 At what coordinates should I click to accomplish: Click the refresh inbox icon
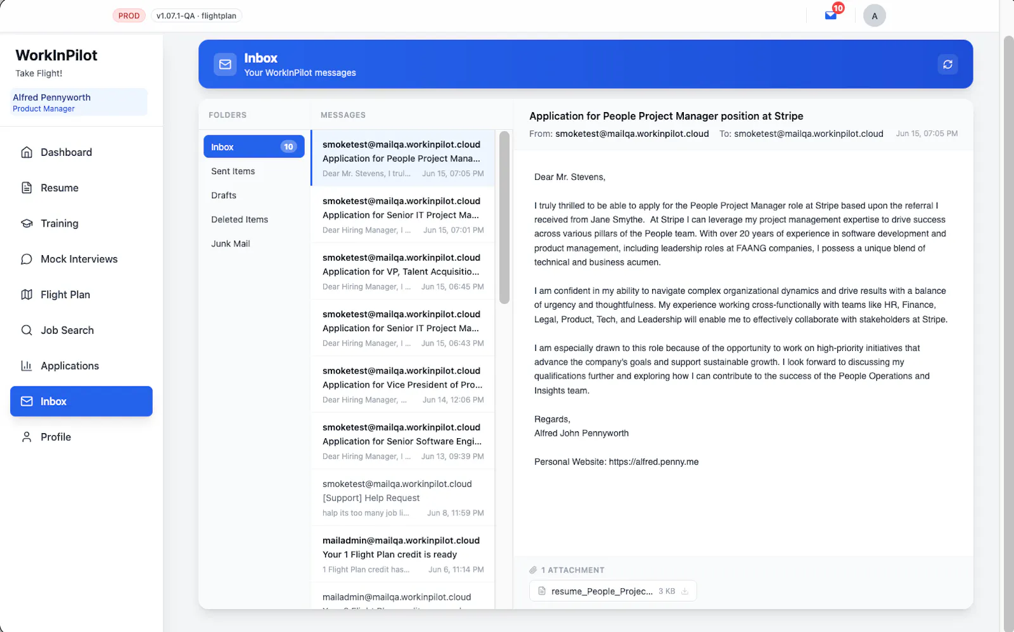947,64
